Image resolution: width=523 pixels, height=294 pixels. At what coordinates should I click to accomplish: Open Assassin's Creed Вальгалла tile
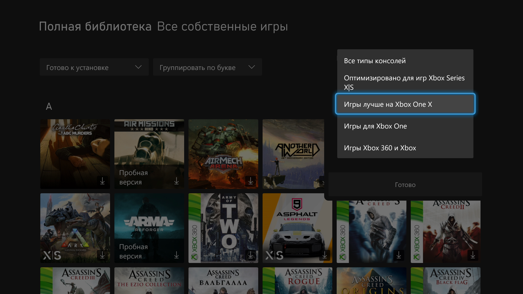223,280
